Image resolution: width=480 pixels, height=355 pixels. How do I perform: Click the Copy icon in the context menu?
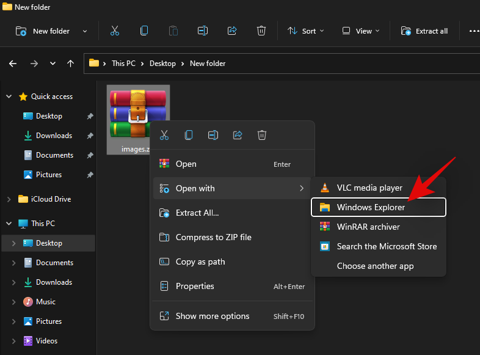[x=189, y=135]
